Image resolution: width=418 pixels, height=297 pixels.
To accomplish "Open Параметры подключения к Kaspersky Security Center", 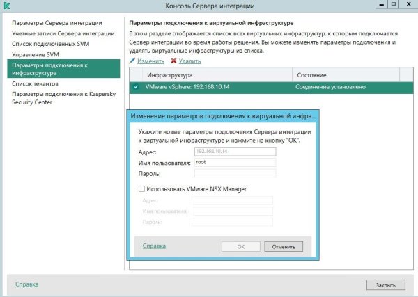I will coord(63,98).
